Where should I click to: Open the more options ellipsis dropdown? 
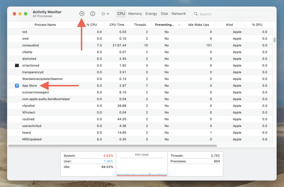click(105, 14)
